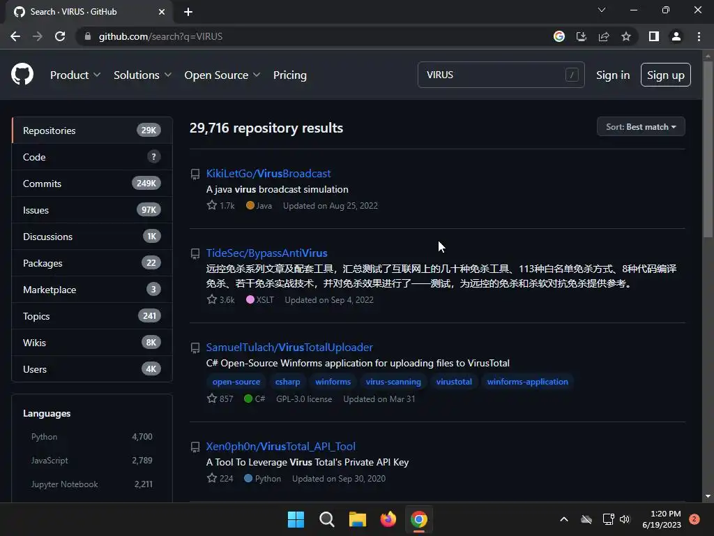The height and width of the screenshot is (536, 714).
Task: Select the Packages filter
Action: point(92,263)
